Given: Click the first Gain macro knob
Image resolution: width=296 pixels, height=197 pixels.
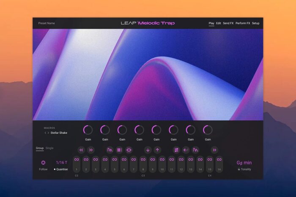Looking at the screenshot, I should coord(88,130).
